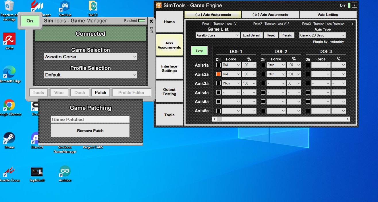Toggle the On button in Game Manager

[x=30, y=21]
